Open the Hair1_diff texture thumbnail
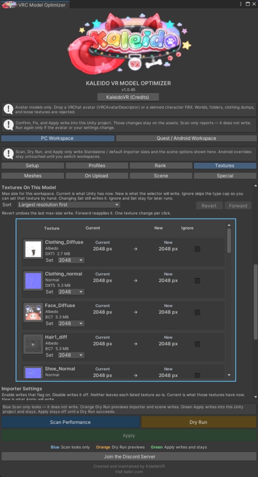 click(33, 344)
